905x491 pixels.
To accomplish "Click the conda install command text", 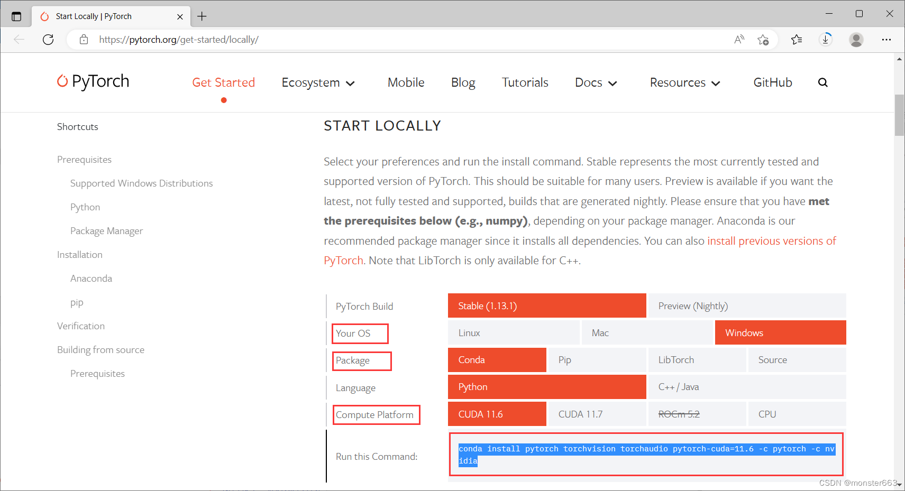I will [x=646, y=455].
